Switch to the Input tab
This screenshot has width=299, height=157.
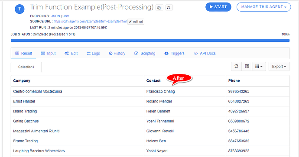tap(48, 53)
